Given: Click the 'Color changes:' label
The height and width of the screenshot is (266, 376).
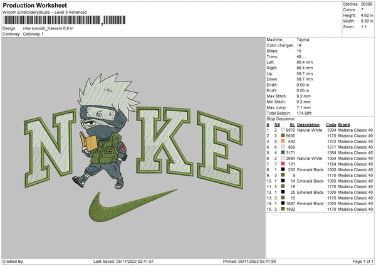Looking at the screenshot, I should pyautogui.click(x=280, y=45).
